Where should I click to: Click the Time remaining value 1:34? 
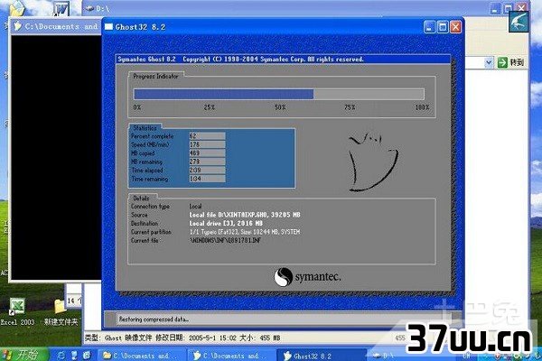coord(207,179)
